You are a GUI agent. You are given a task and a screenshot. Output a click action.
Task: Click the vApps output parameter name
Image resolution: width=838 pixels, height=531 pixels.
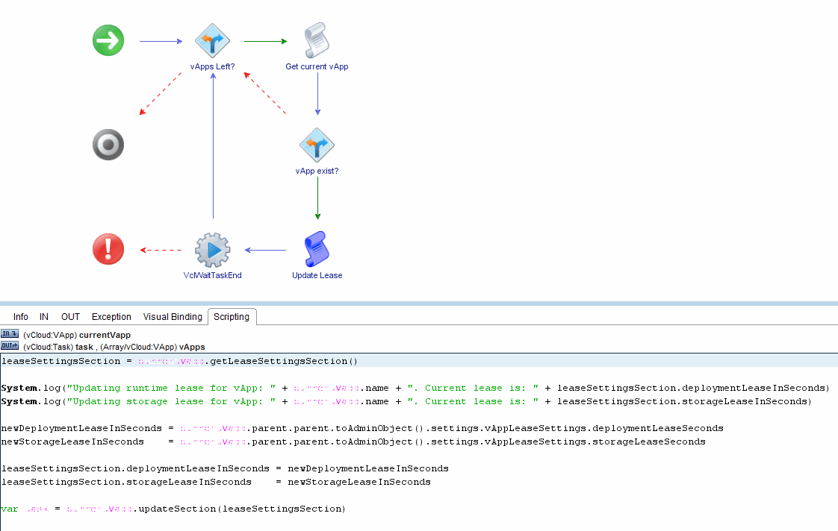tap(192, 347)
